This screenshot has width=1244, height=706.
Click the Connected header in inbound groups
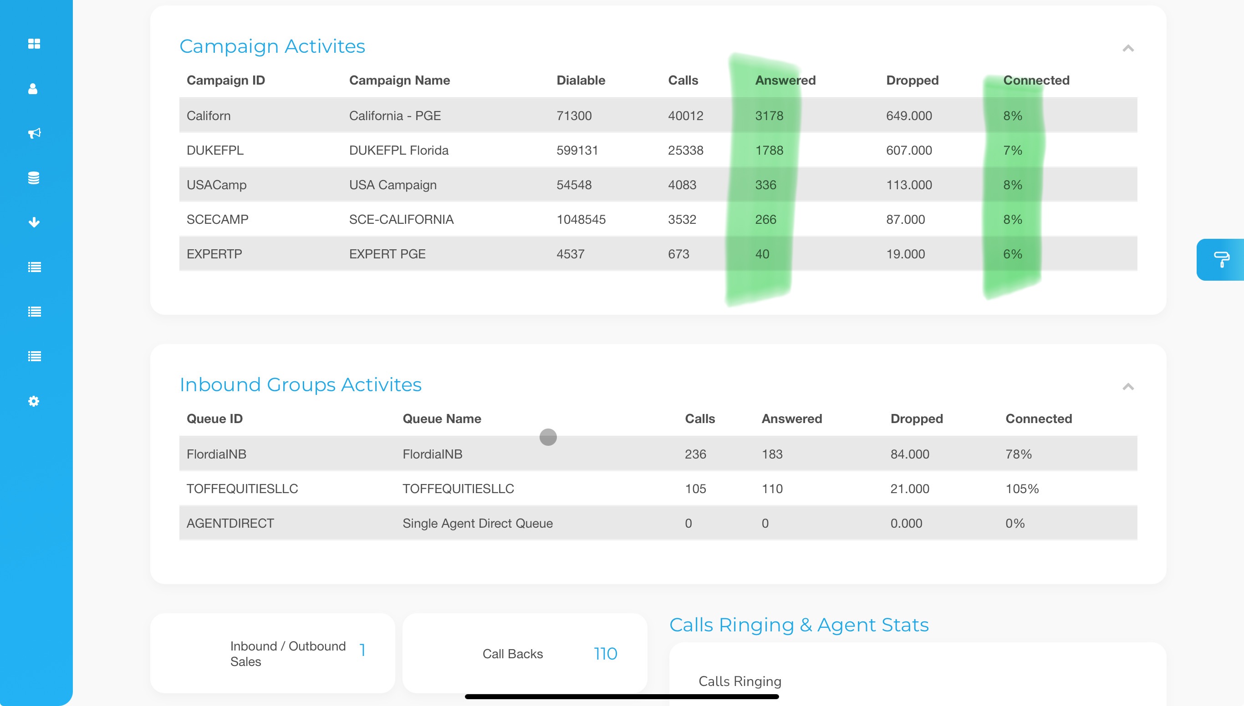[1038, 419]
